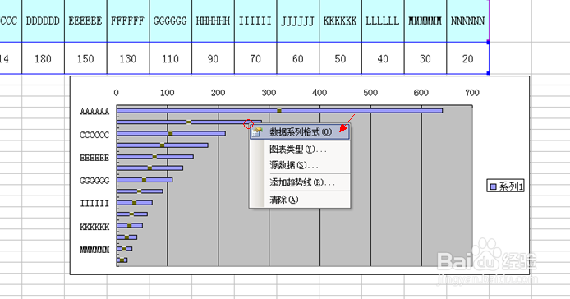The image size is (570, 299).
Task: Click the 系列1 legend color key
Action: [x=494, y=186]
